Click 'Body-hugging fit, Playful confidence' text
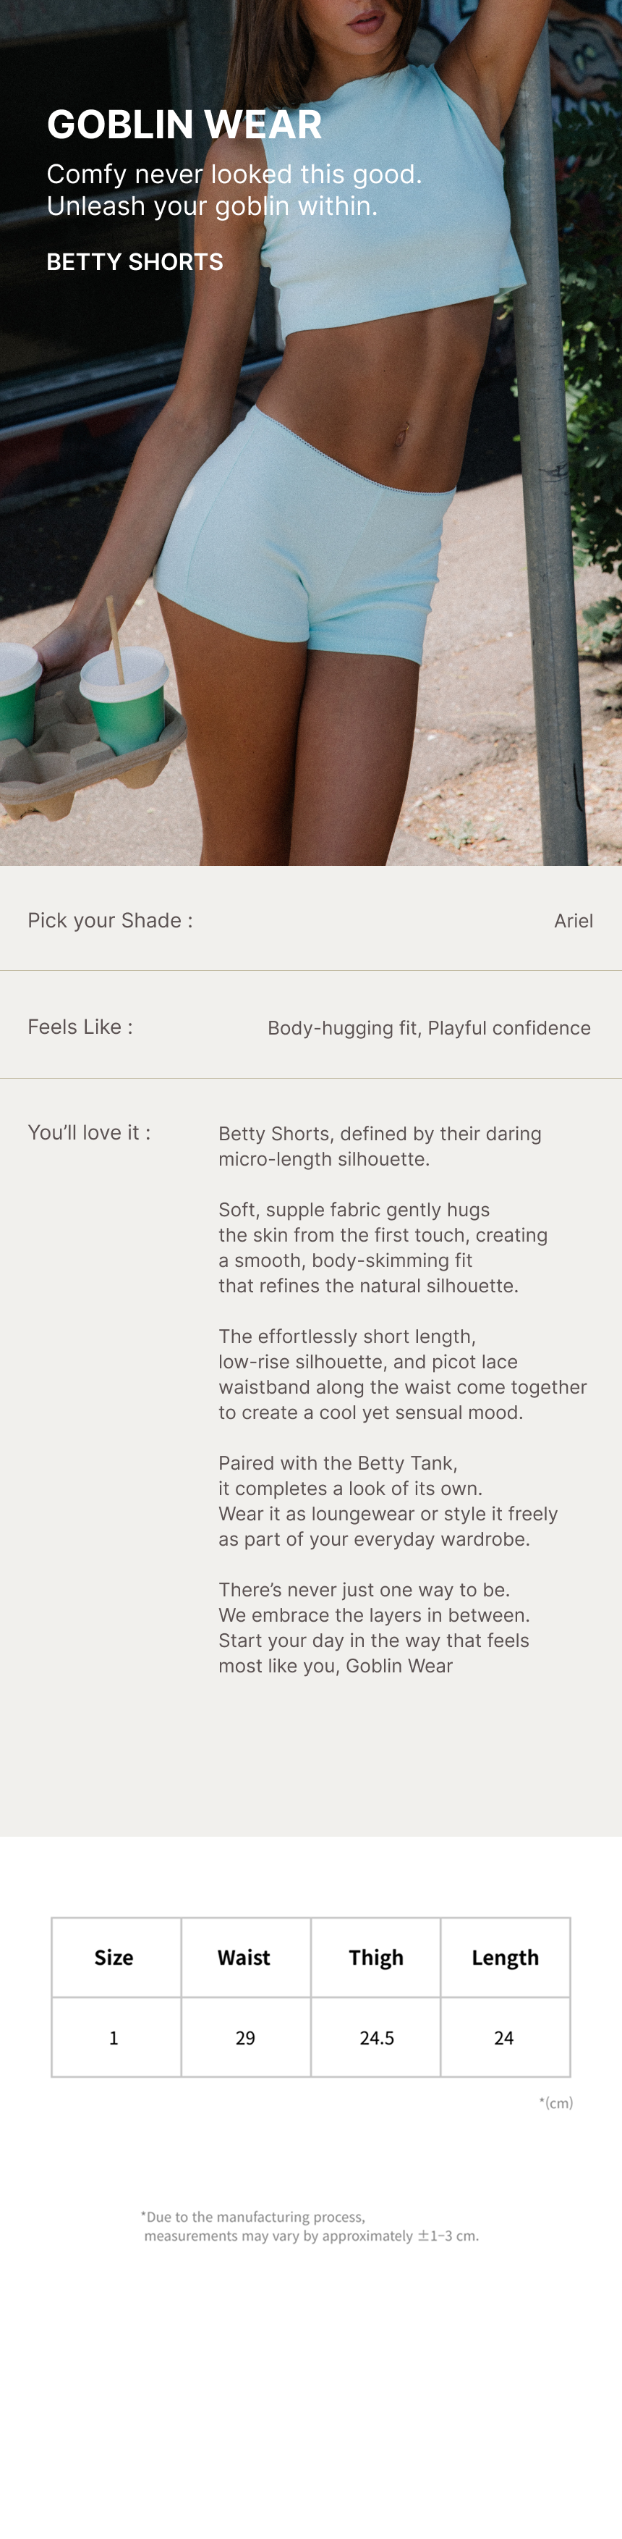 tap(429, 1028)
